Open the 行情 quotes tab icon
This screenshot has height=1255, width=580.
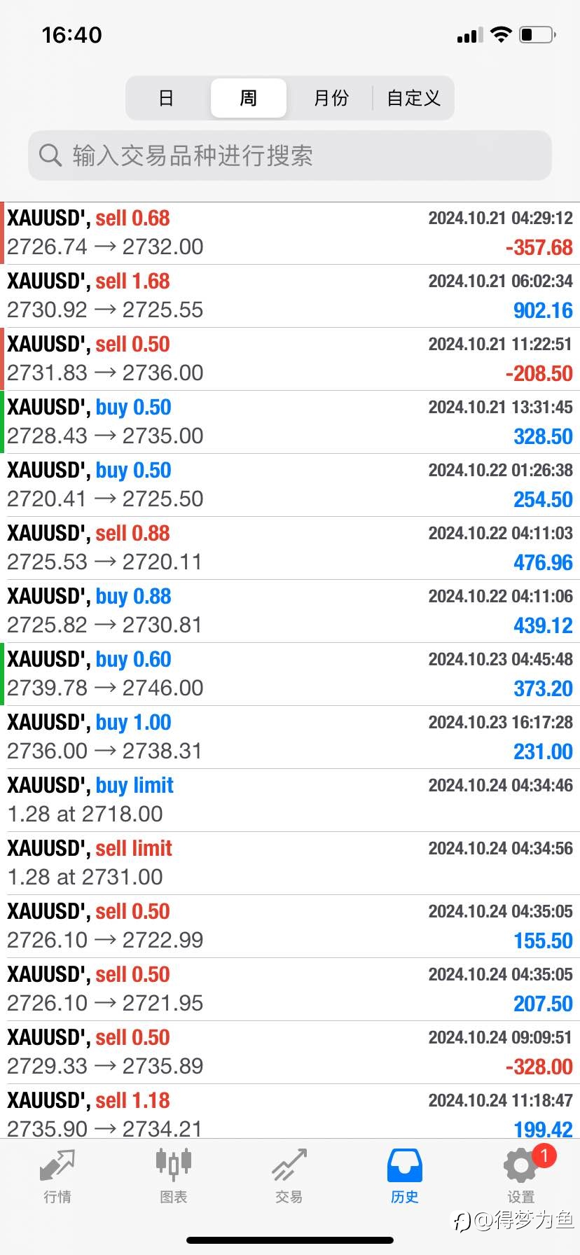[x=57, y=1165]
